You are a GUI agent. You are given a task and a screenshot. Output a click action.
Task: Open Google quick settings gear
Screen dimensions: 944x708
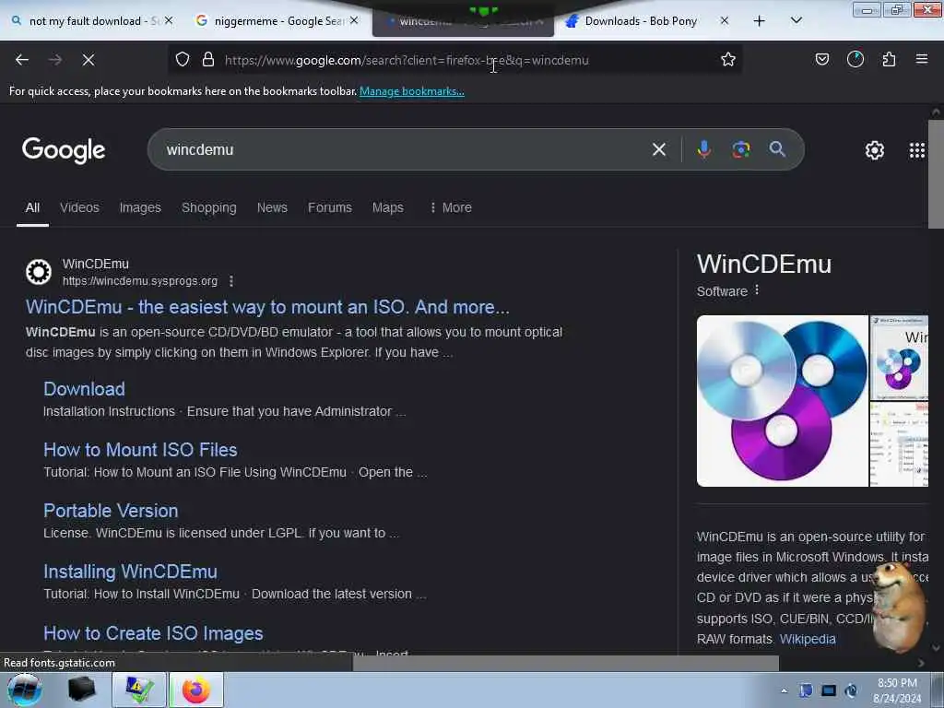click(875, 150)
